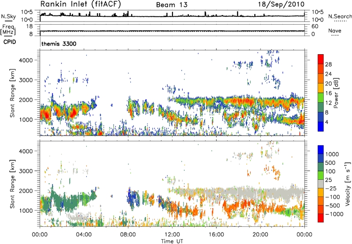Screen dimensions: 352x244
Task: Click the '2000' tick of the power panel
Action: point(26,100)
